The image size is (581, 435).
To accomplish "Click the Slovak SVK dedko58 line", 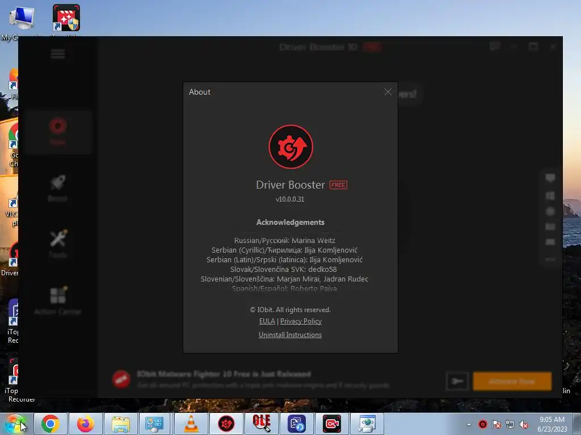I will pos(284,269).
